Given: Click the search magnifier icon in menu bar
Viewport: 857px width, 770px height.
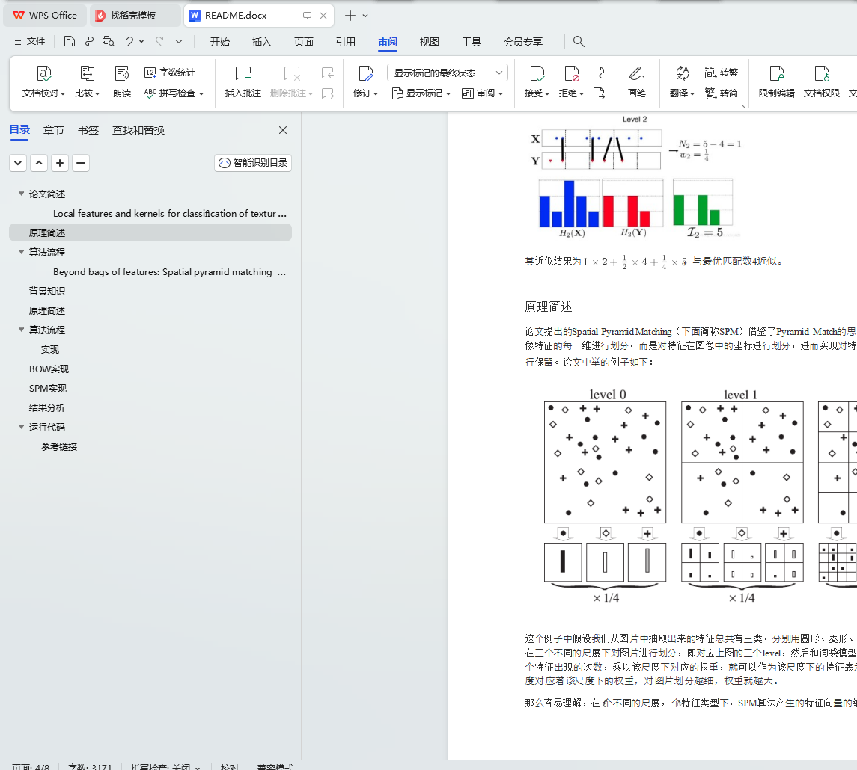Looking at the screenshot, I should click(x=579, y=42).
